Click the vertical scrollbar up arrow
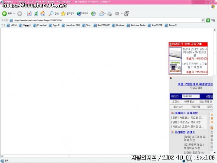217x163 pixels. tap(215, 30)
